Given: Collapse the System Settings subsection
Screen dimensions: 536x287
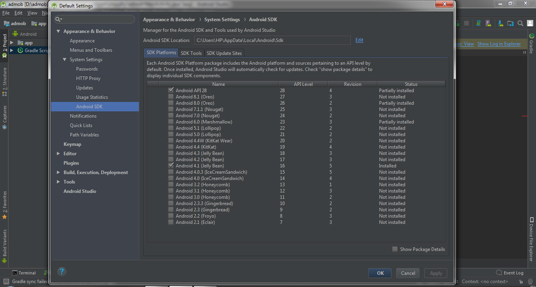Looking at the screenshot, I should click(x=65, y=60).
